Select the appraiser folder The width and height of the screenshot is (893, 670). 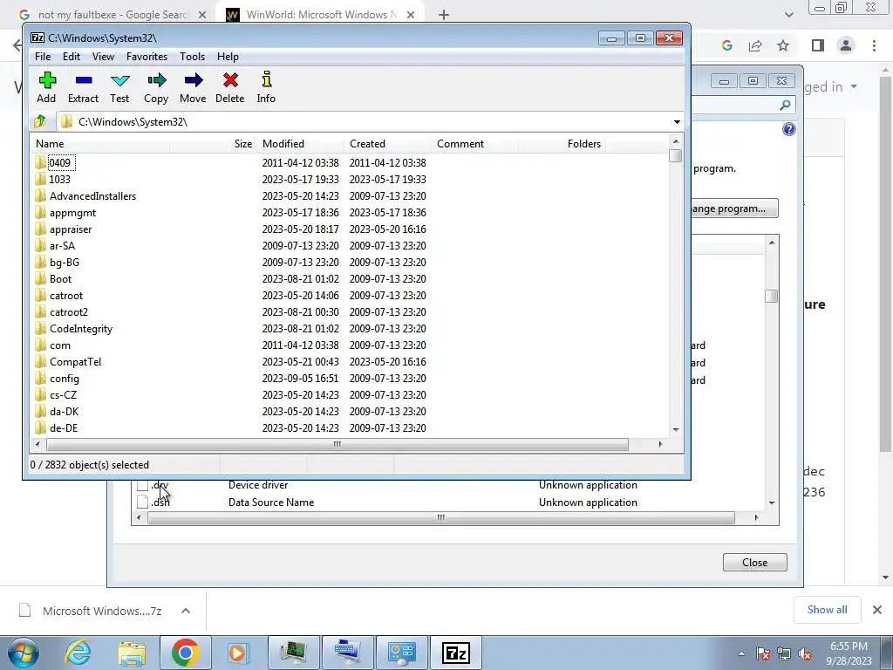[x=70, y=229]
